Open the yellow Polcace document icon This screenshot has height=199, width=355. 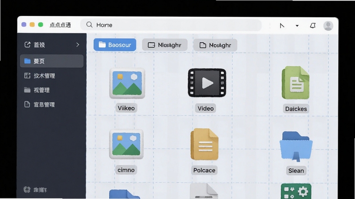click(x=205, y=144)
